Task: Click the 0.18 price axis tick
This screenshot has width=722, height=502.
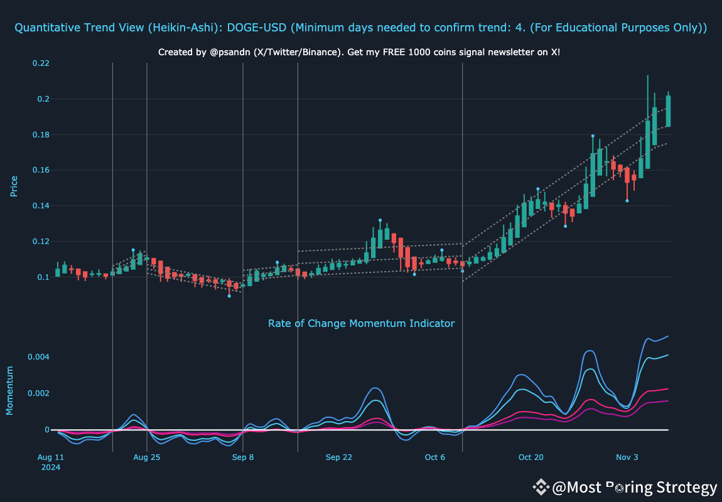Action: pos(41,135)
